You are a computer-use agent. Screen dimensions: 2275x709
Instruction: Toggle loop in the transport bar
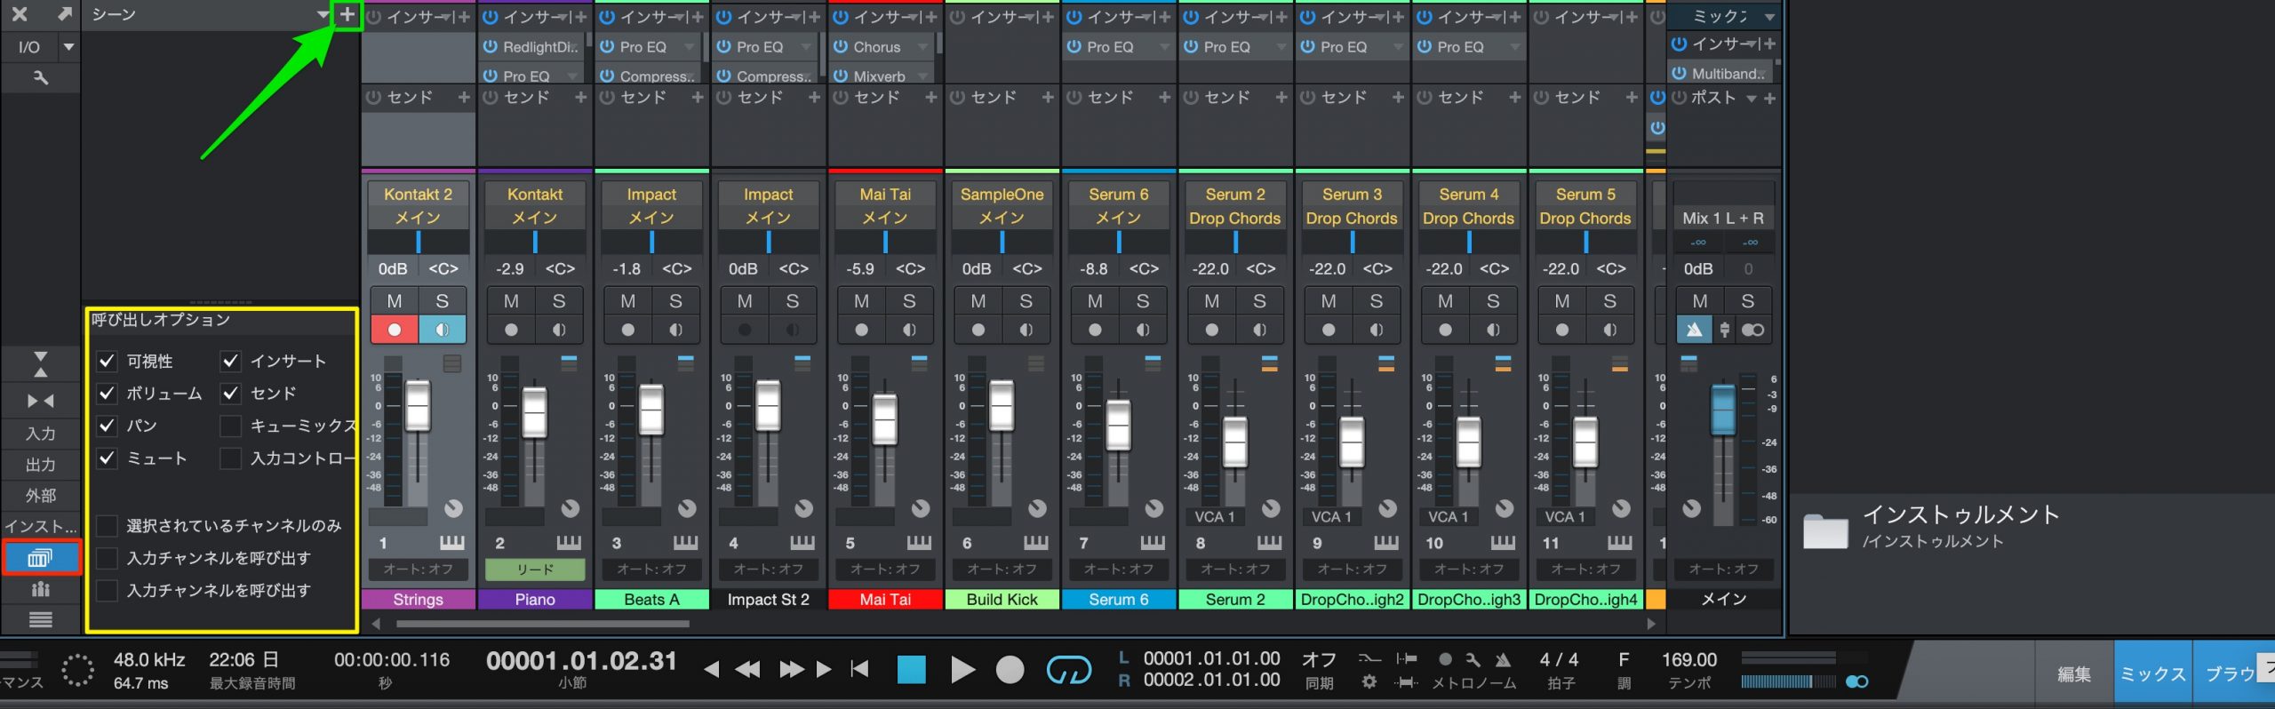tap(1068, 669)
